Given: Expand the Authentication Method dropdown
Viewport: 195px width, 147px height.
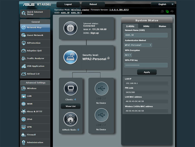Looking at the screenshot, I should click(x=138, y=45).
